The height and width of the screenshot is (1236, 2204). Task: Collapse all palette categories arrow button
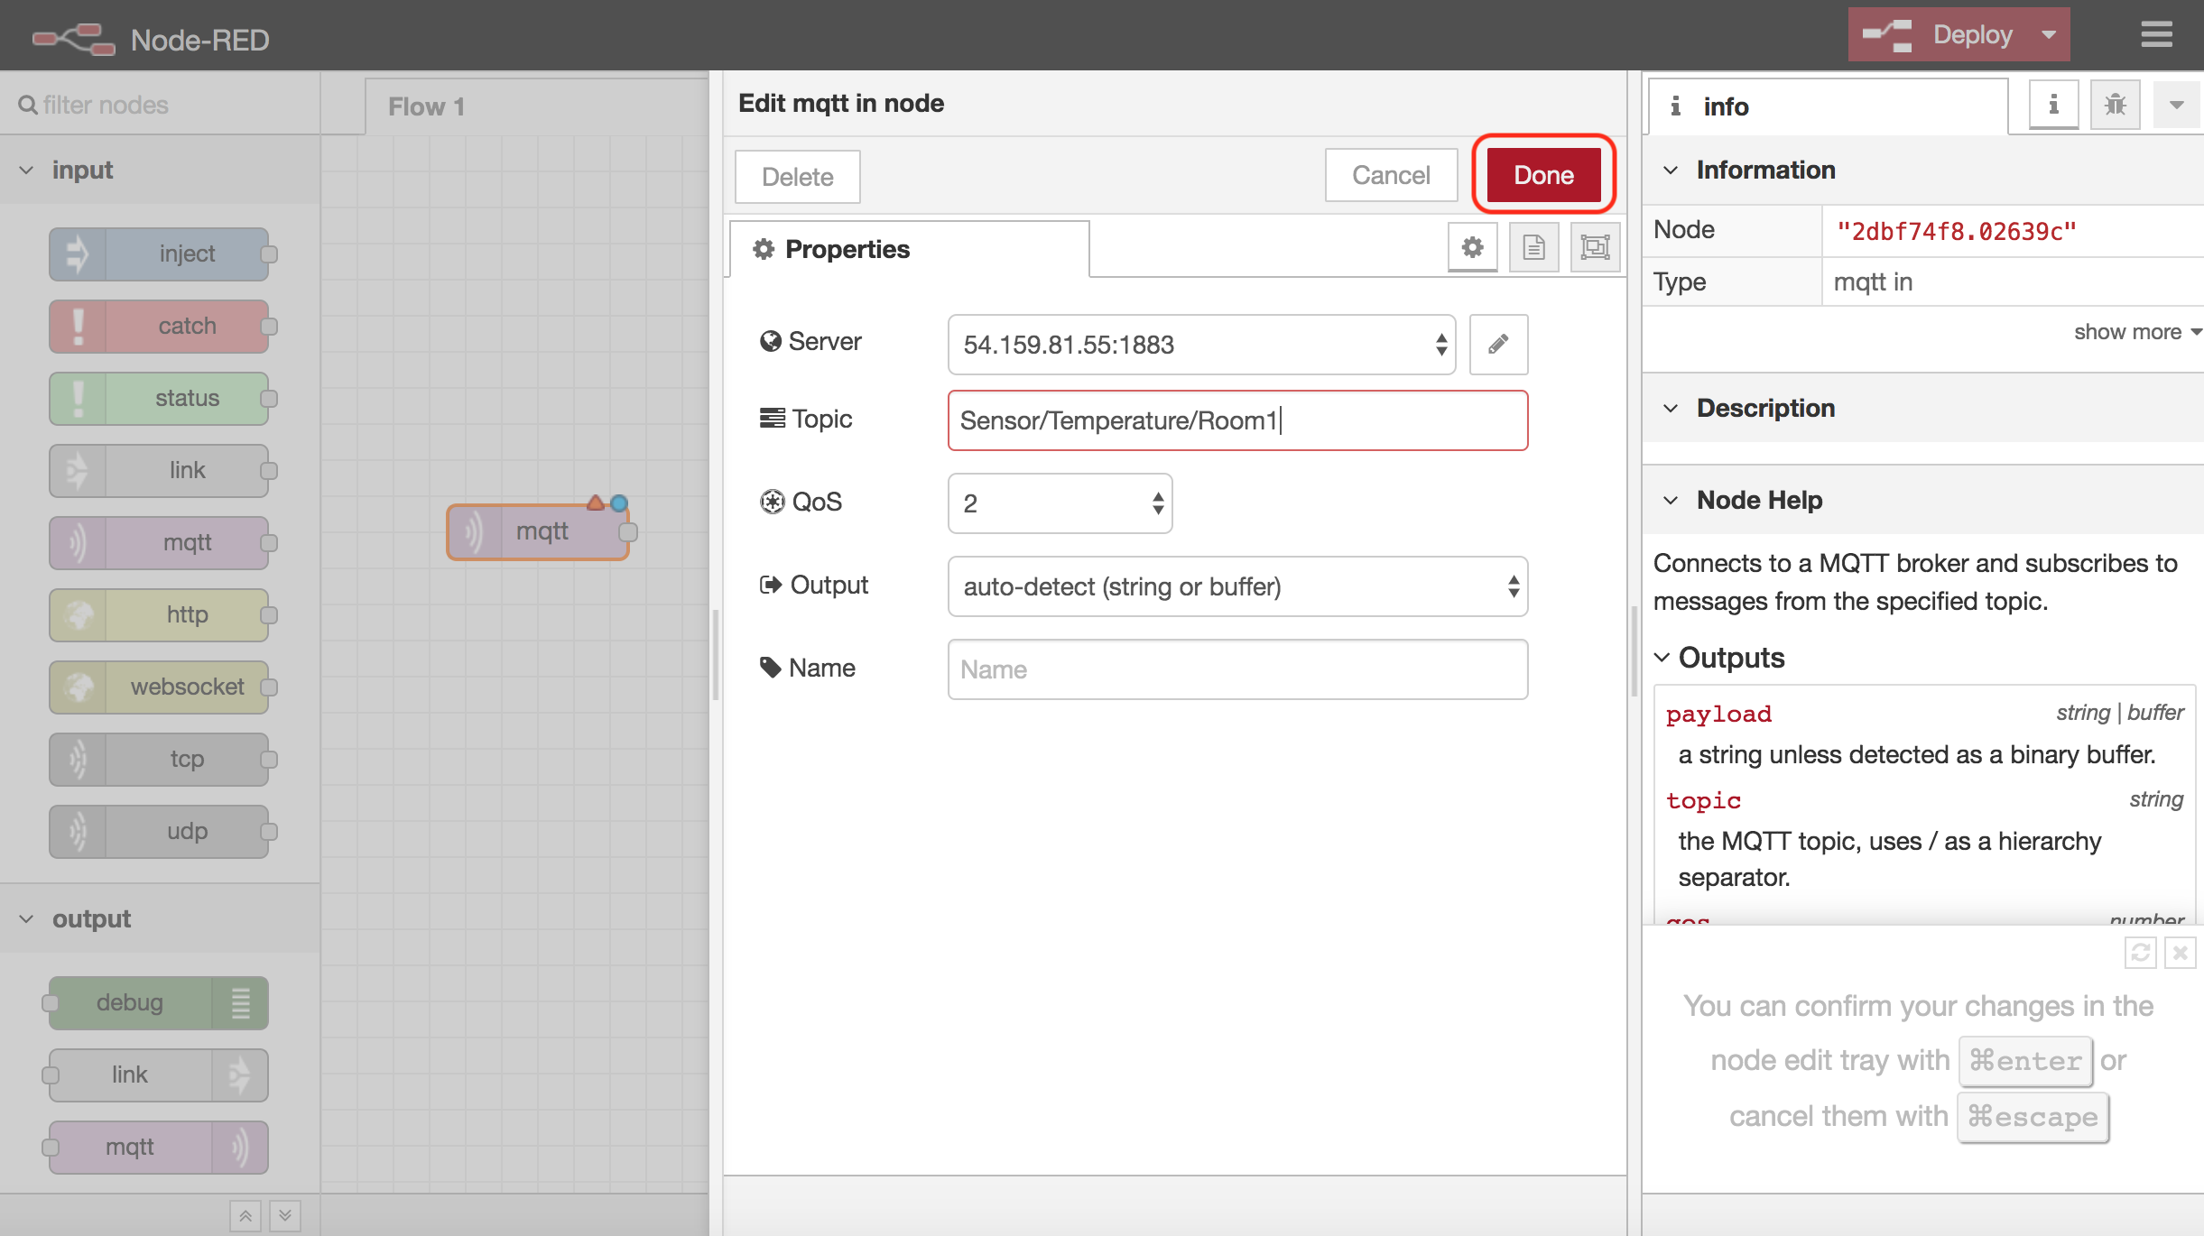point(245,1216)
